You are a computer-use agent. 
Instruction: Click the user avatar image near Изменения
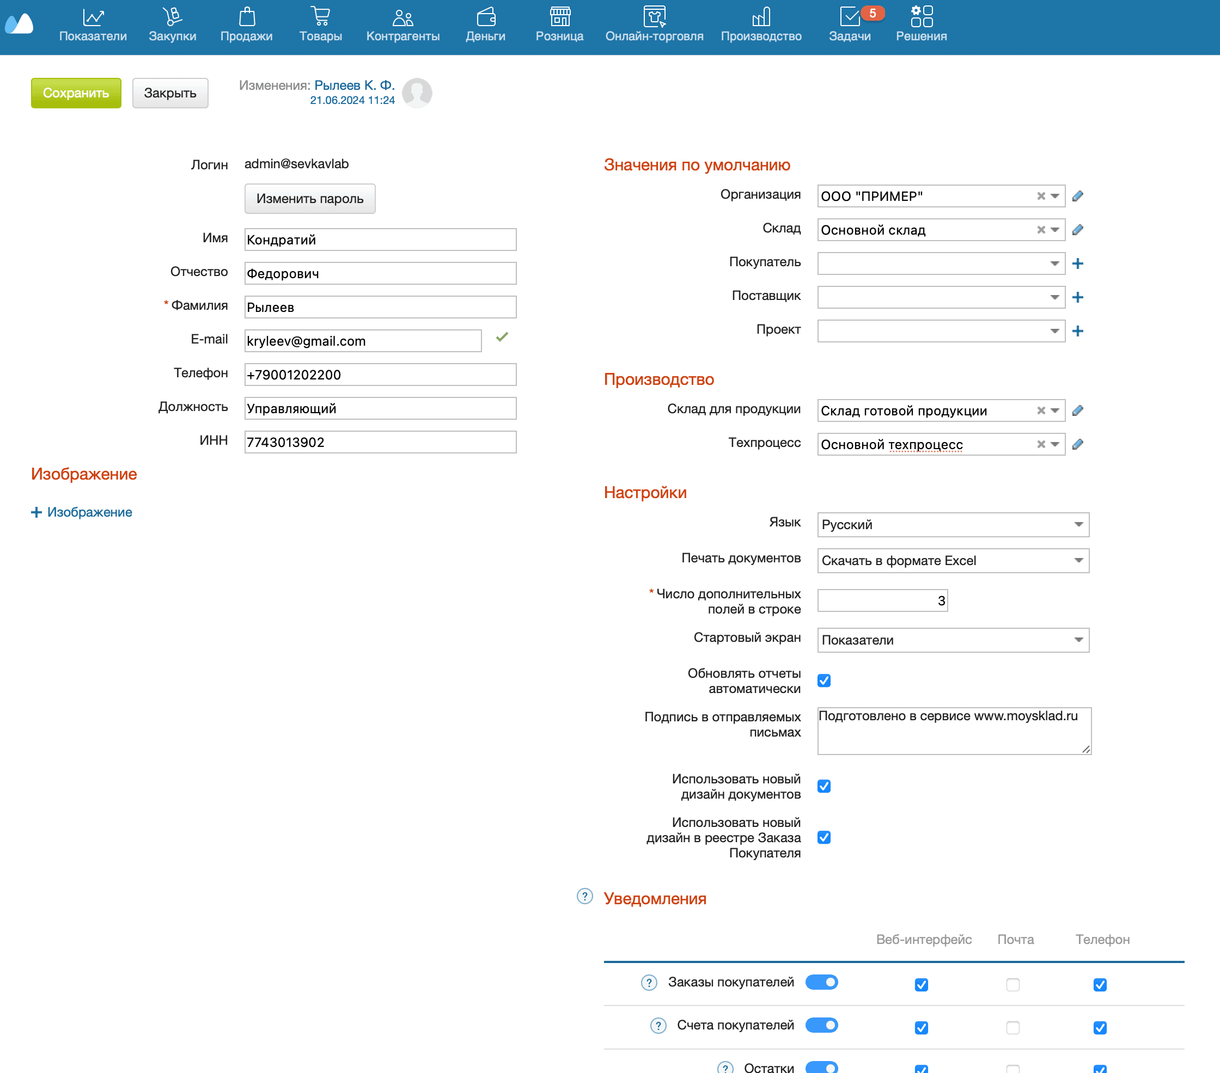tap(417, 93)
